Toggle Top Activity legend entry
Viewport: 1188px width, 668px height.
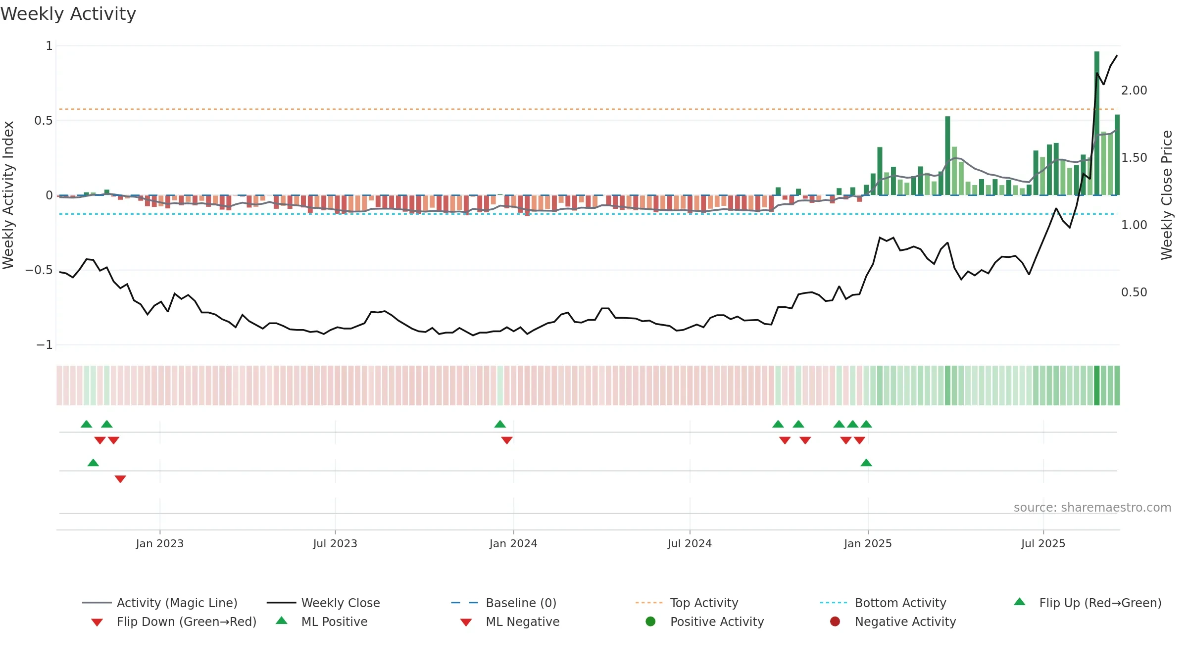[x=687, y=603]
